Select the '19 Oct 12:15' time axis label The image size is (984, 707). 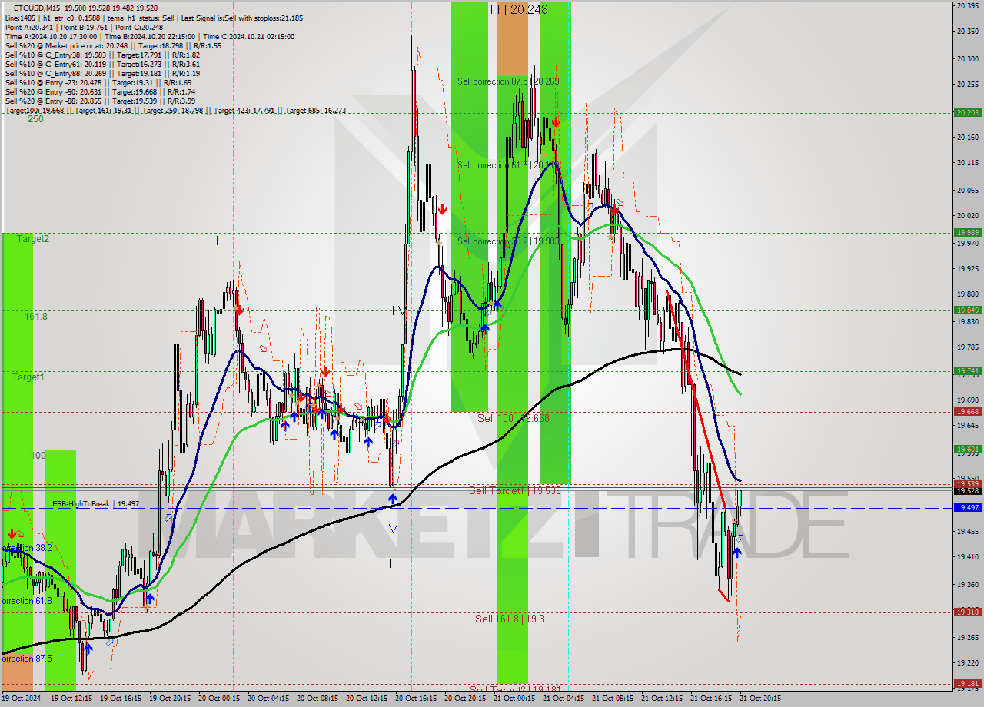click(72, 699)
